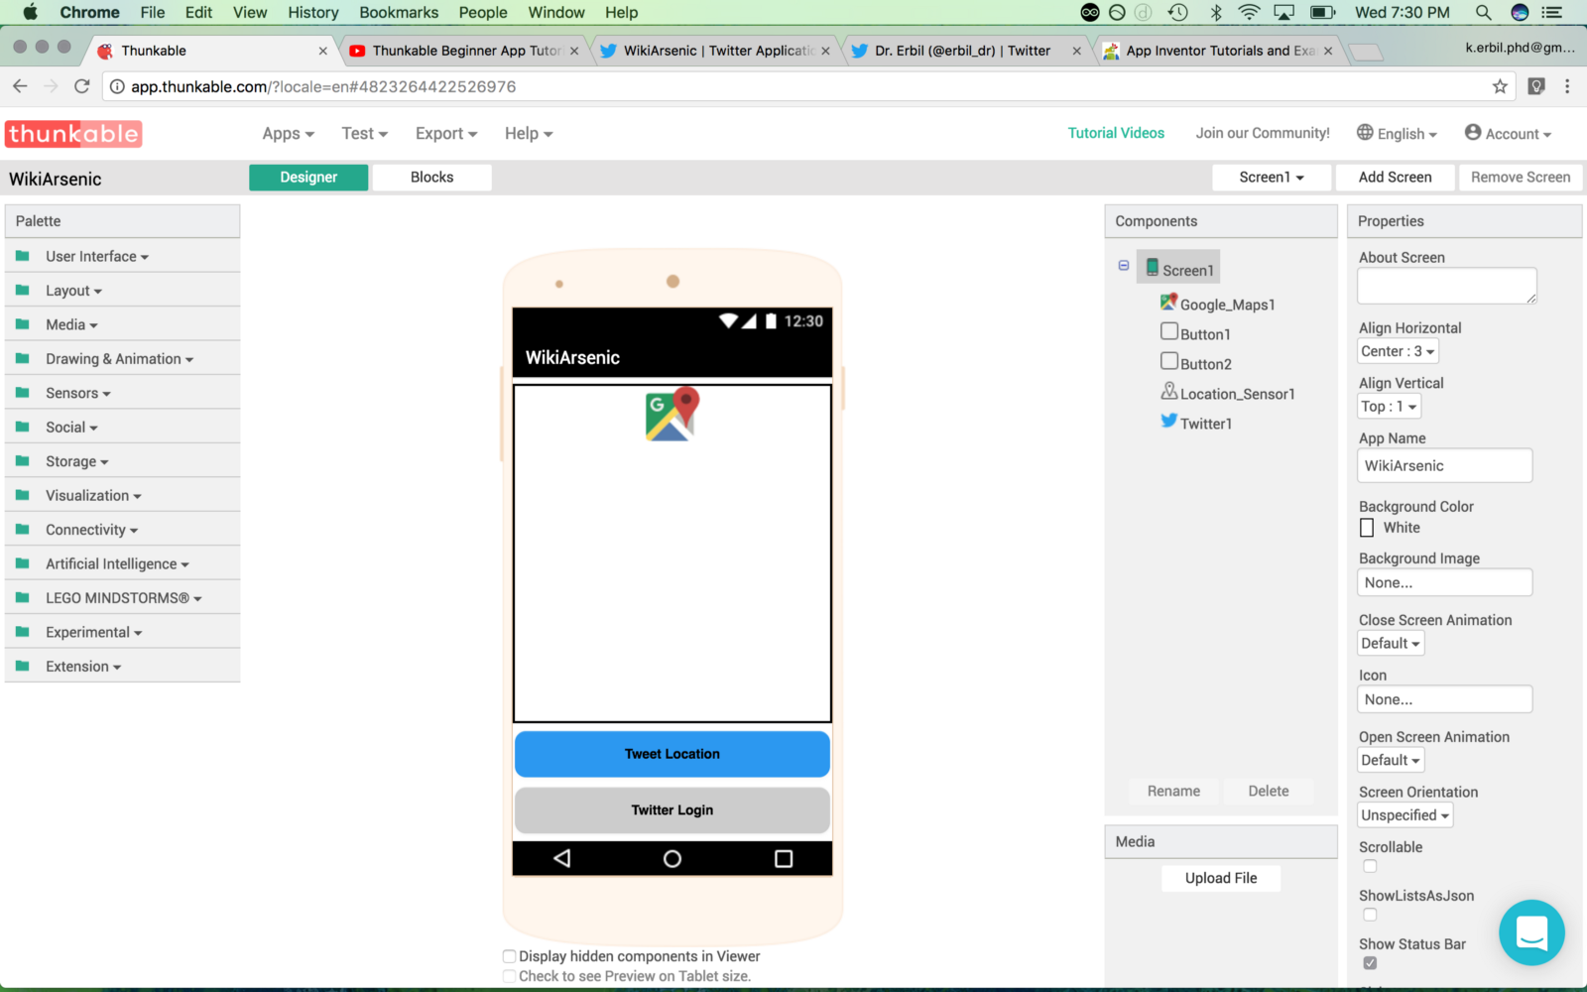Image resolution: width=1587 pixels, height=992 pixels.
Task: Reload the Thunkable page
Action: pos(82,86)
